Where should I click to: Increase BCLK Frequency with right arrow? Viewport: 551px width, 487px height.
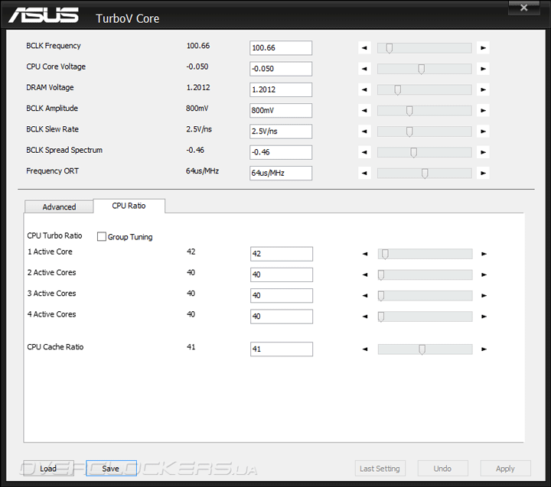point(483,47)
